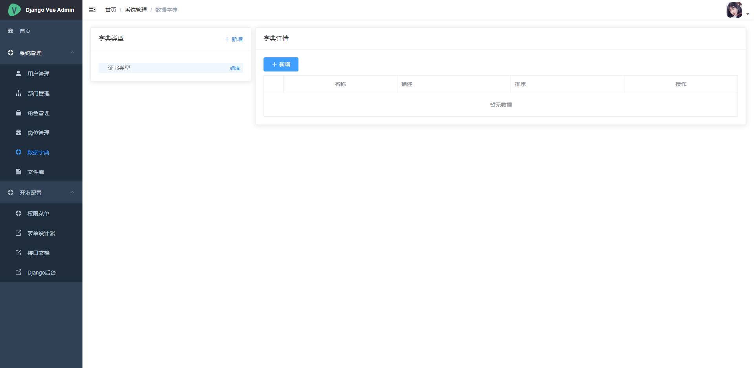This screenshot has width=754, height=368.
Task: Click the Django Vue Admin logo icon
Action: 14,10
